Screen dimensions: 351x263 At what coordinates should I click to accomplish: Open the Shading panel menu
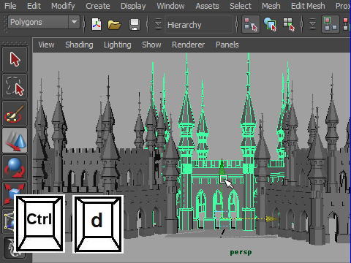point(79,45)
